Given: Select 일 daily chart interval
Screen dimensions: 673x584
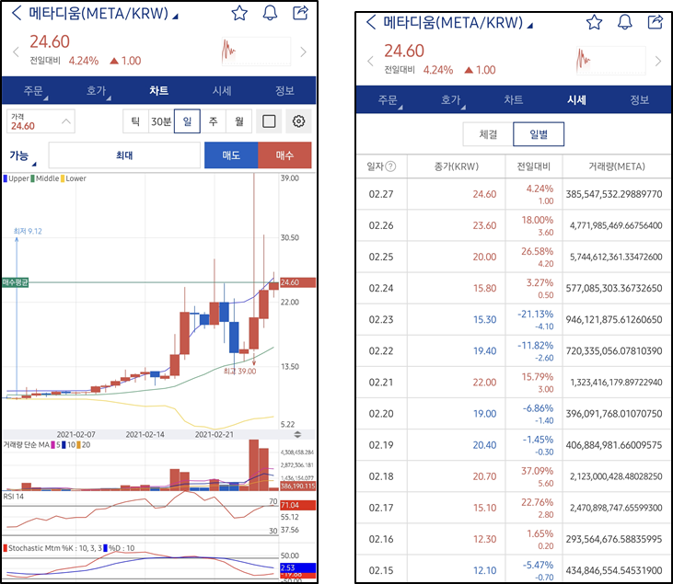Looking at the screenshot, I should coord(187,121).
